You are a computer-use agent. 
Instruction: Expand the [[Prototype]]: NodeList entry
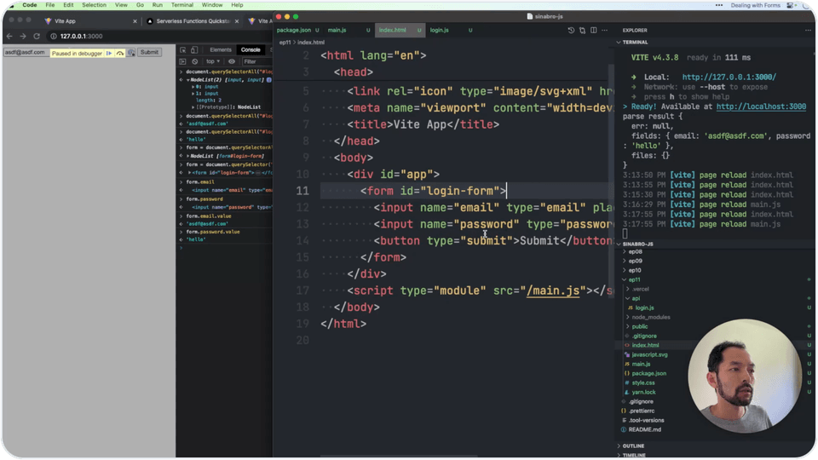pos(193,107)
